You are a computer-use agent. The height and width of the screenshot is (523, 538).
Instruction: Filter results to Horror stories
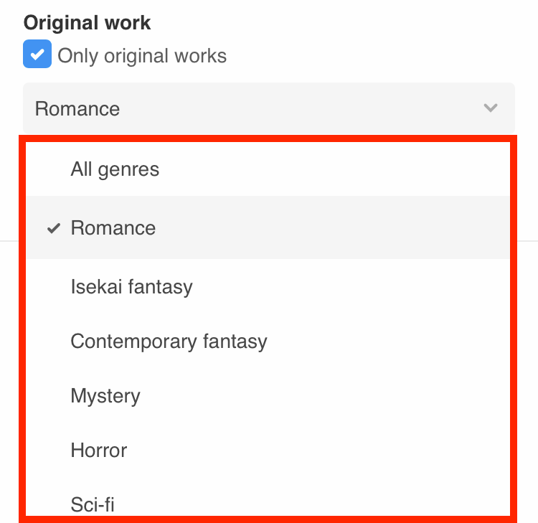point(99,451)
